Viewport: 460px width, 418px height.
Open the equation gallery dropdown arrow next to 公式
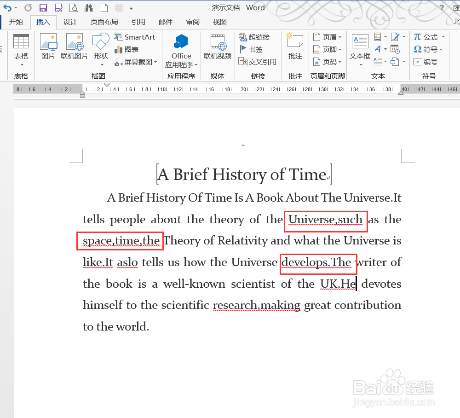point(443,37)
